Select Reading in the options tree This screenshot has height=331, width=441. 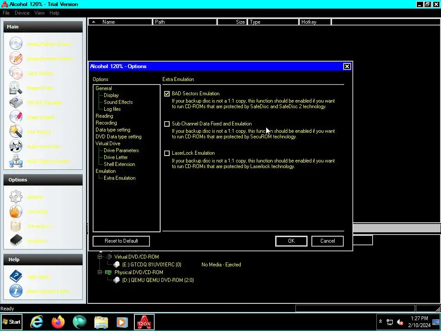[104, 116]
